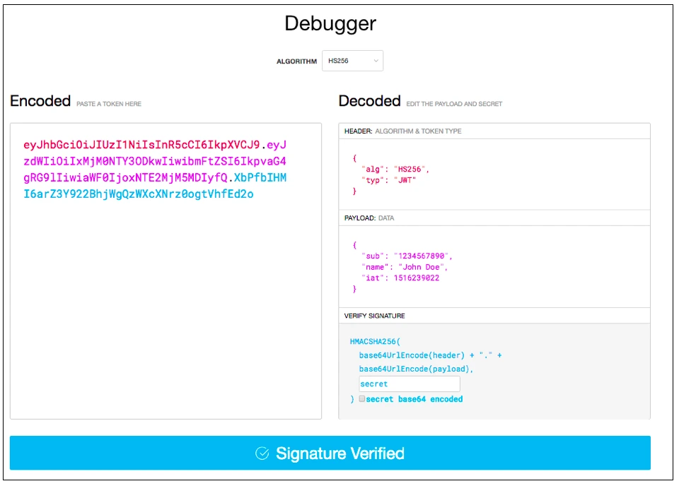
Task: Click the Decoded heading
Action: click(x=369, y=101)
